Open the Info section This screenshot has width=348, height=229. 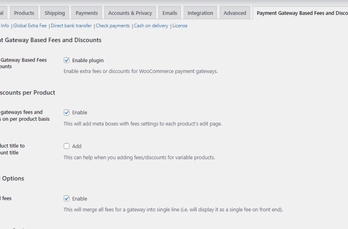5,26
